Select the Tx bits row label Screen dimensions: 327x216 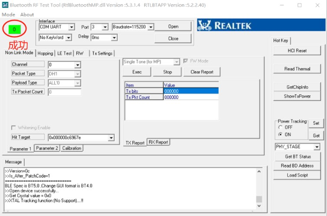pos(144,91)
